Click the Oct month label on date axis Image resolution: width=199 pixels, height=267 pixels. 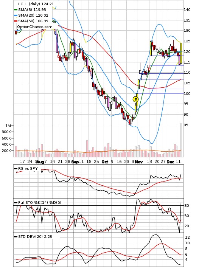(x=105, y=162)
